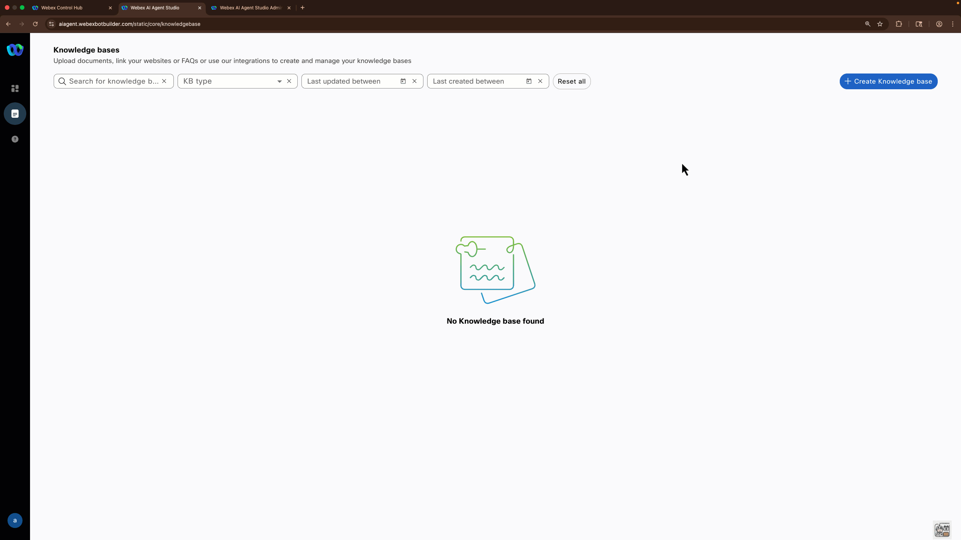Open calendar picker for Last updated between
The image size is (961, 540).
coord(403,81)
